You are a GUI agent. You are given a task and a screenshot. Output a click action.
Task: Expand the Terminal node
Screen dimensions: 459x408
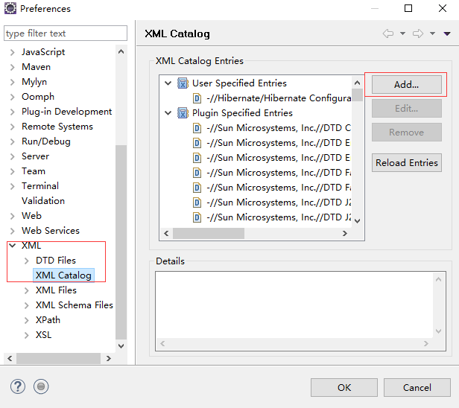pos(12,186)
